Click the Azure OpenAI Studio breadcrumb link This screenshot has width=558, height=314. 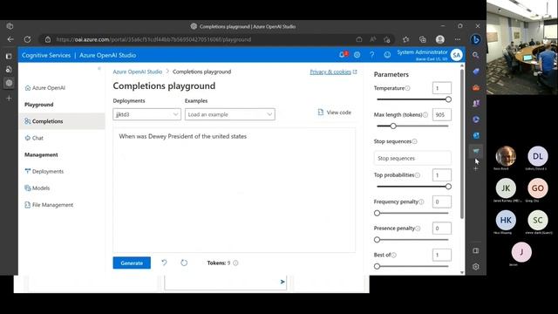click(138, 72)
